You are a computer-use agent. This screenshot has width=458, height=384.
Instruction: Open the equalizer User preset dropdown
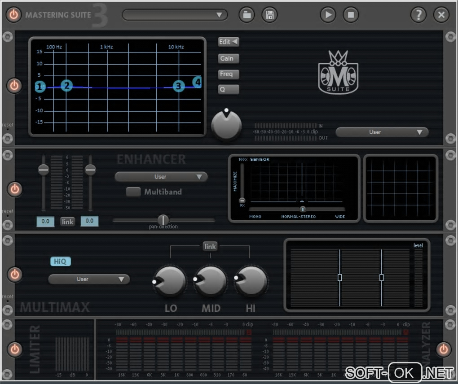382,132
